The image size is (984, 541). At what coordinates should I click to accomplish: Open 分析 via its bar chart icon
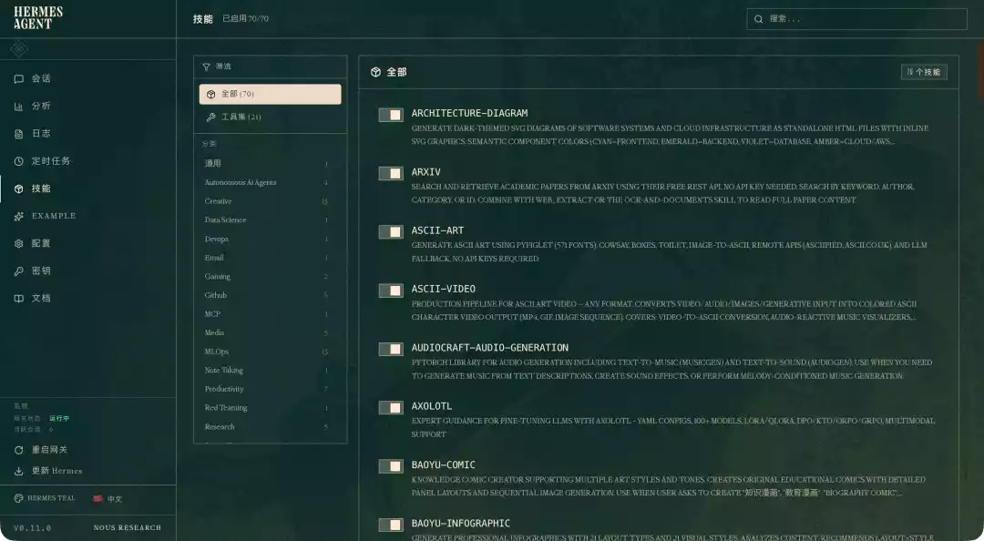click(x=19, y=107)
